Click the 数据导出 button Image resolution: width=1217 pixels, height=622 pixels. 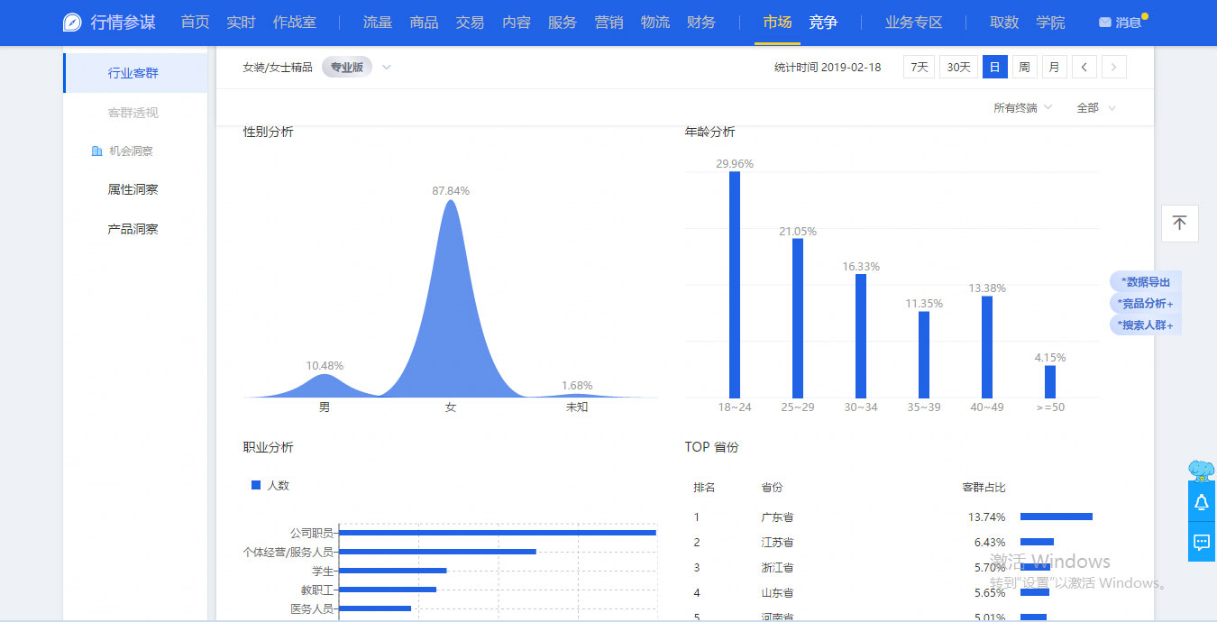click(1145, 282)
